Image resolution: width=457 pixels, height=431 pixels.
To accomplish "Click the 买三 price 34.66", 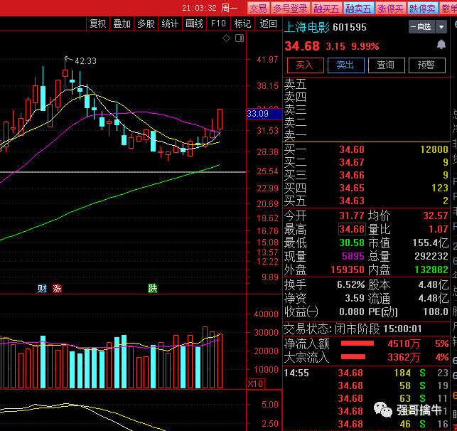I will pyautogui.click(x=352, y=175).
